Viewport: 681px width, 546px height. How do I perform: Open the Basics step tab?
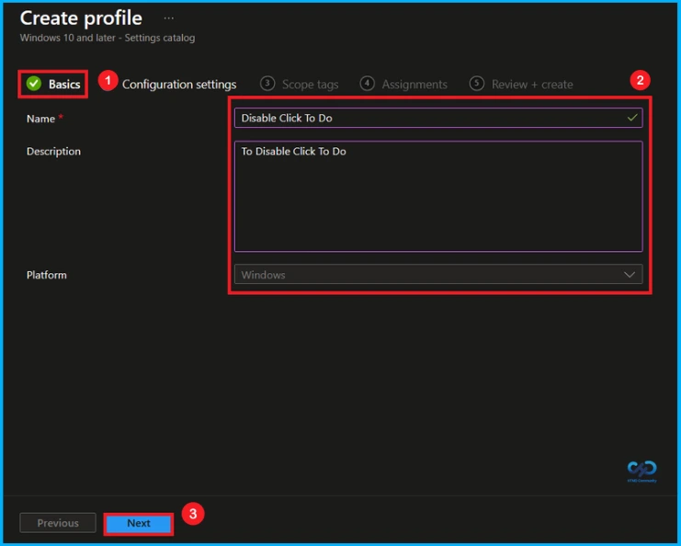tap(53, 84)
